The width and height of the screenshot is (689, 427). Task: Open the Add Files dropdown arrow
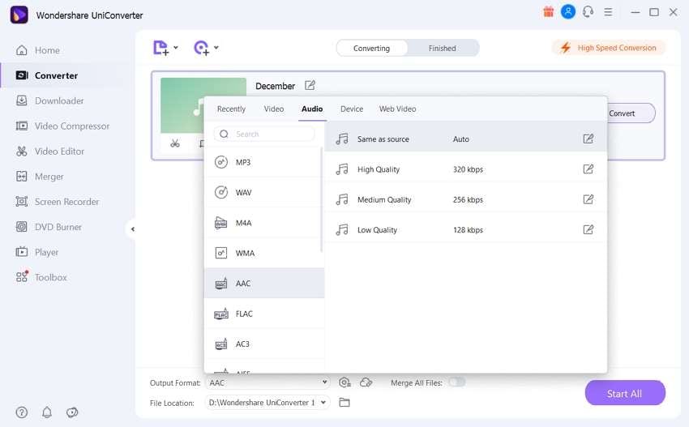click(176, 48)
